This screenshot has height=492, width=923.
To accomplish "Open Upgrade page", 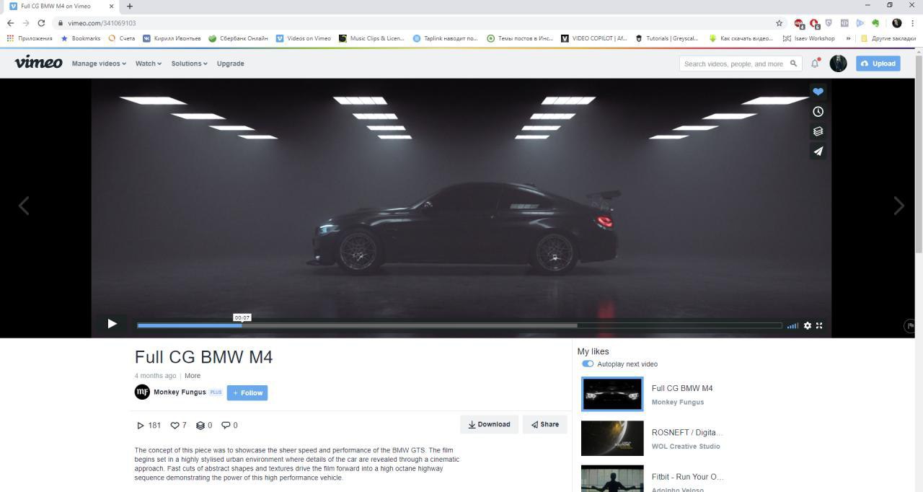I will [x=230, y=63].
